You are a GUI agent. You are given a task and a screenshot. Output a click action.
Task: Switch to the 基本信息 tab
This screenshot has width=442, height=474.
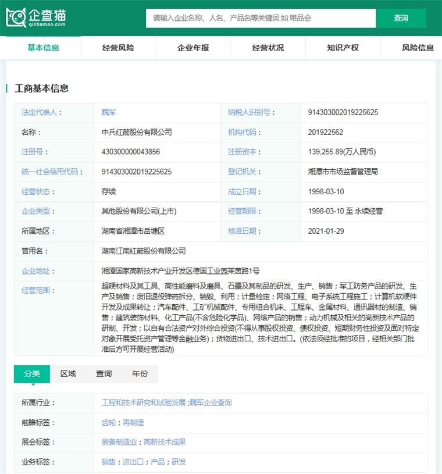[x=43, y=48]
